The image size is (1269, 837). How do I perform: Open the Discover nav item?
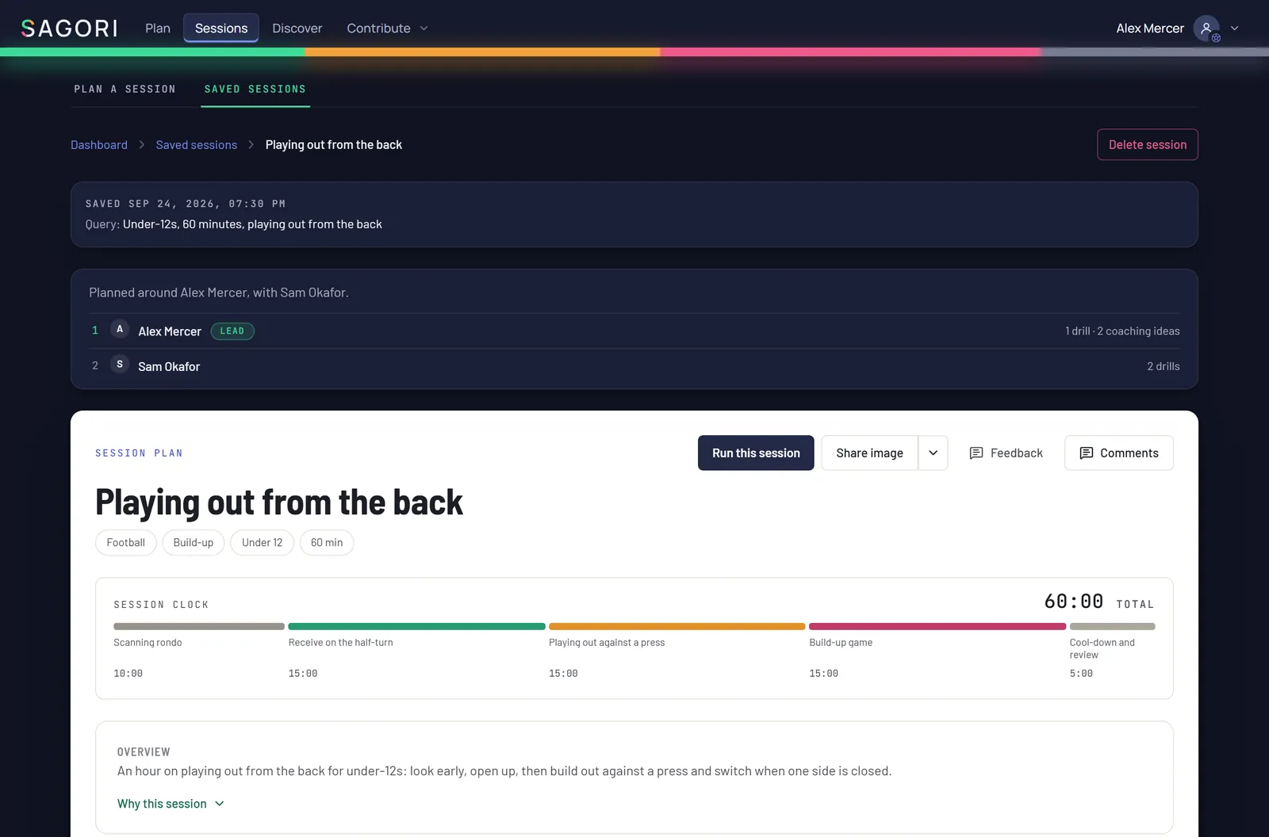point(297,29)
